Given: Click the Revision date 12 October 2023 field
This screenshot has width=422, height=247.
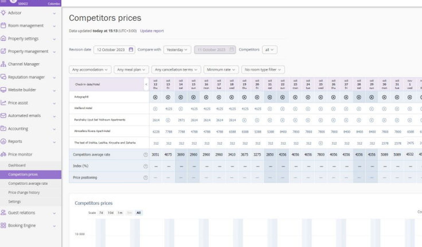Looking at the screenshot, I should point(114,50).
